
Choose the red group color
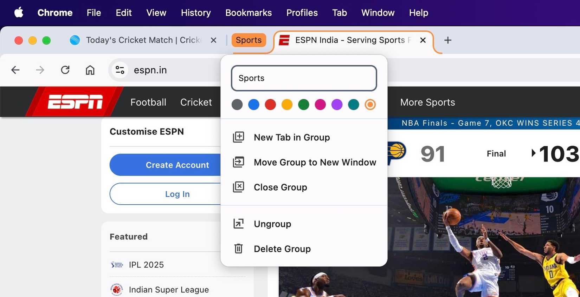(270, 104)
